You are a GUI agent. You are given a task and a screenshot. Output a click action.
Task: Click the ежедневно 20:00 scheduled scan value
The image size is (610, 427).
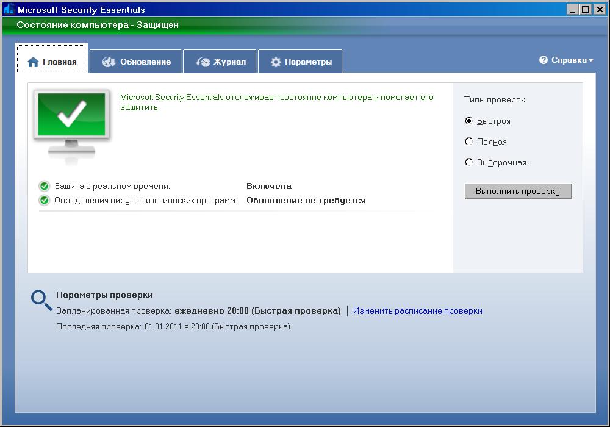(257, 310)
